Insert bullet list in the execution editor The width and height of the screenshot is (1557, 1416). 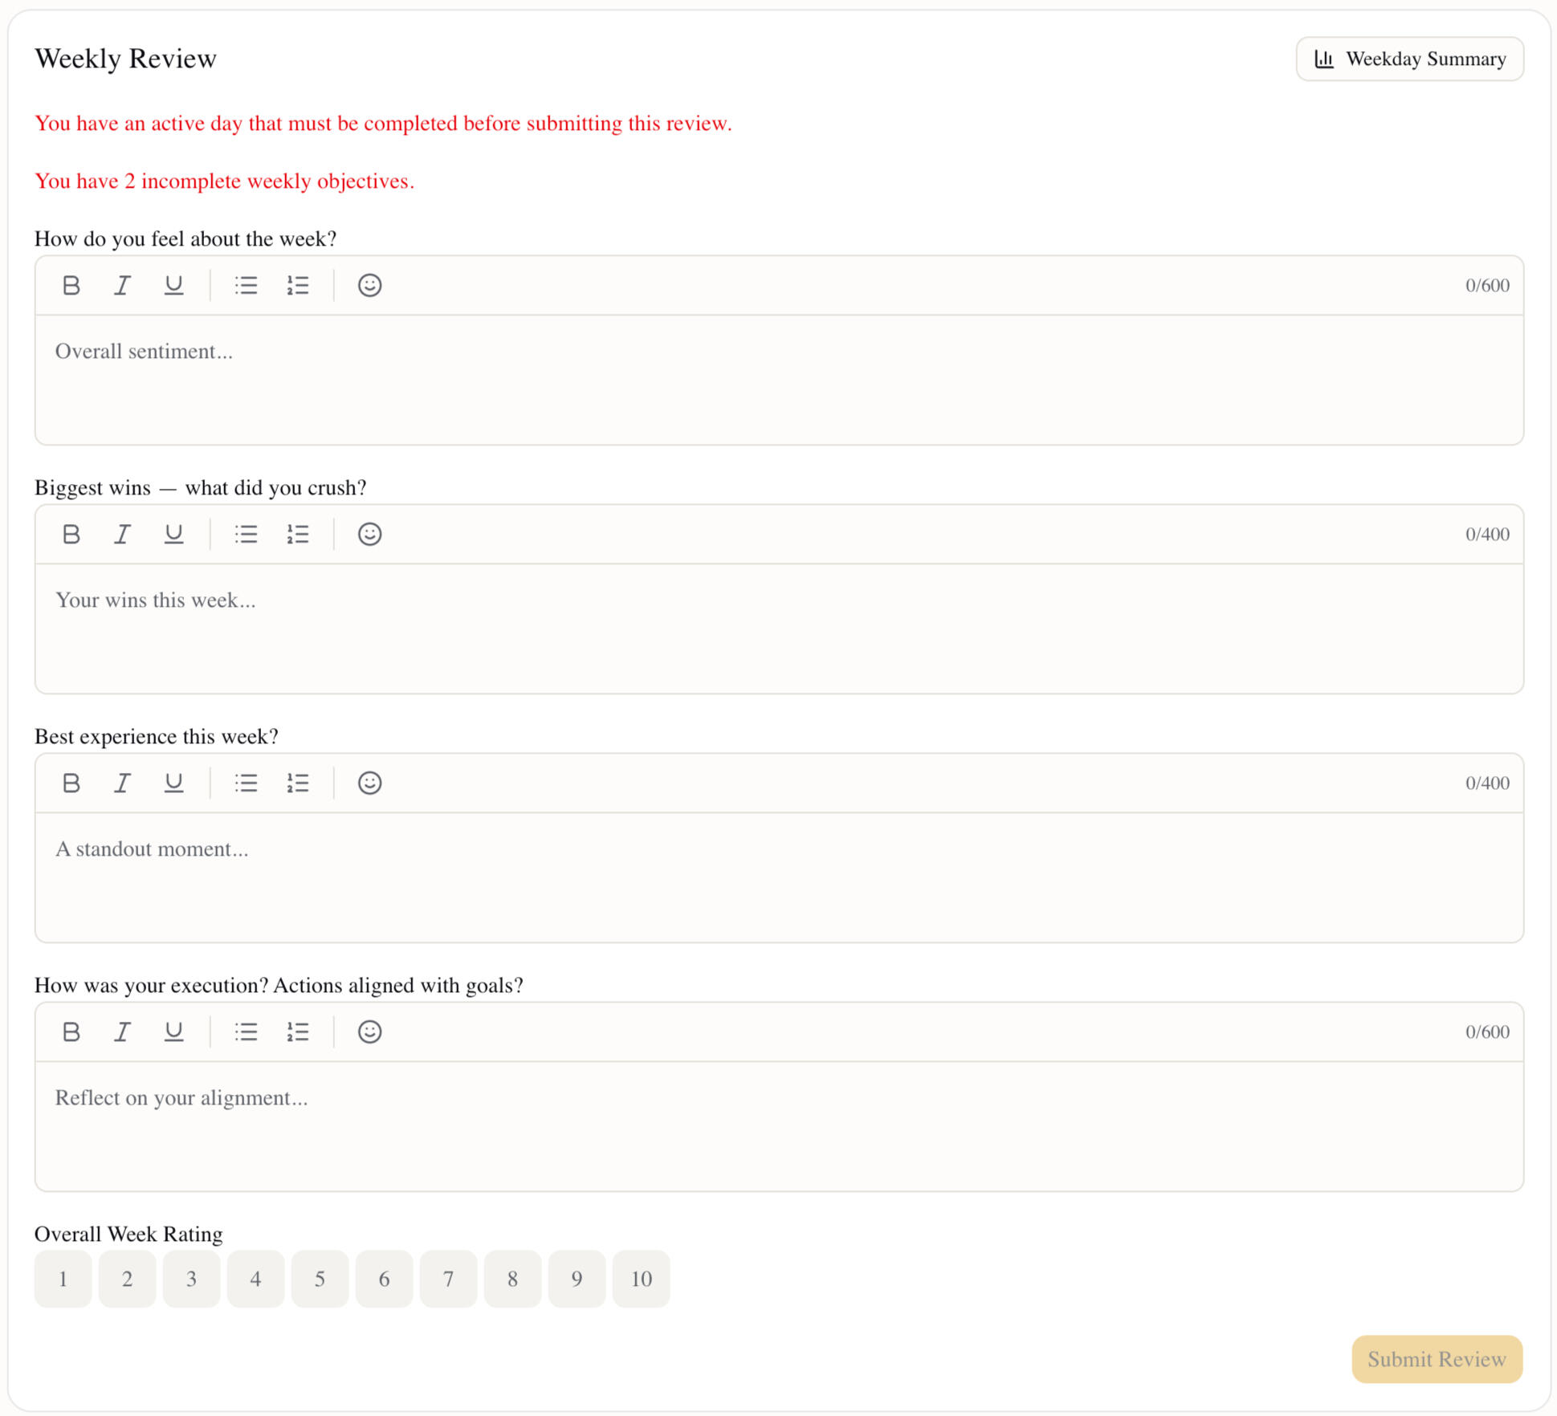(x=246, y=1031)
